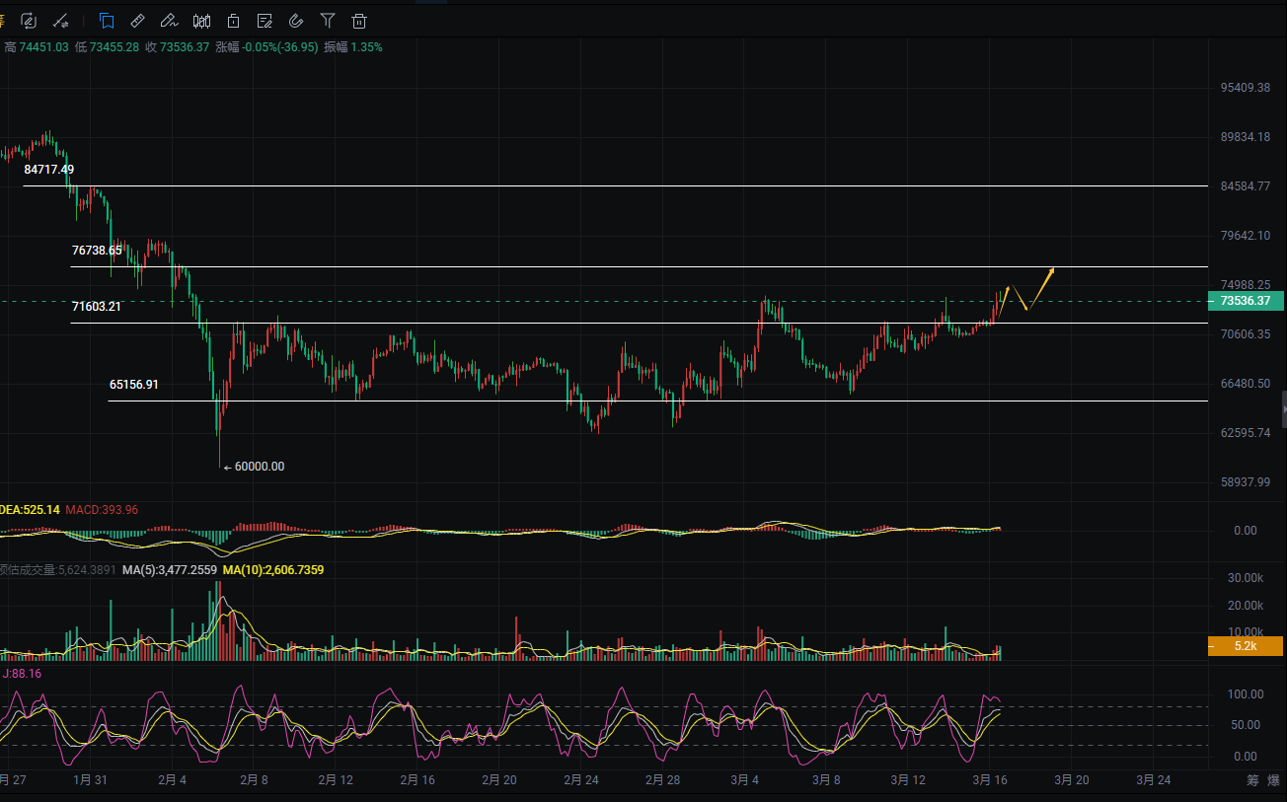Click the padlock lock-drawings icon
Image resolution: width=1287 pixels, height=802 pixels.
pyautogui.click(x=233, y=20)
